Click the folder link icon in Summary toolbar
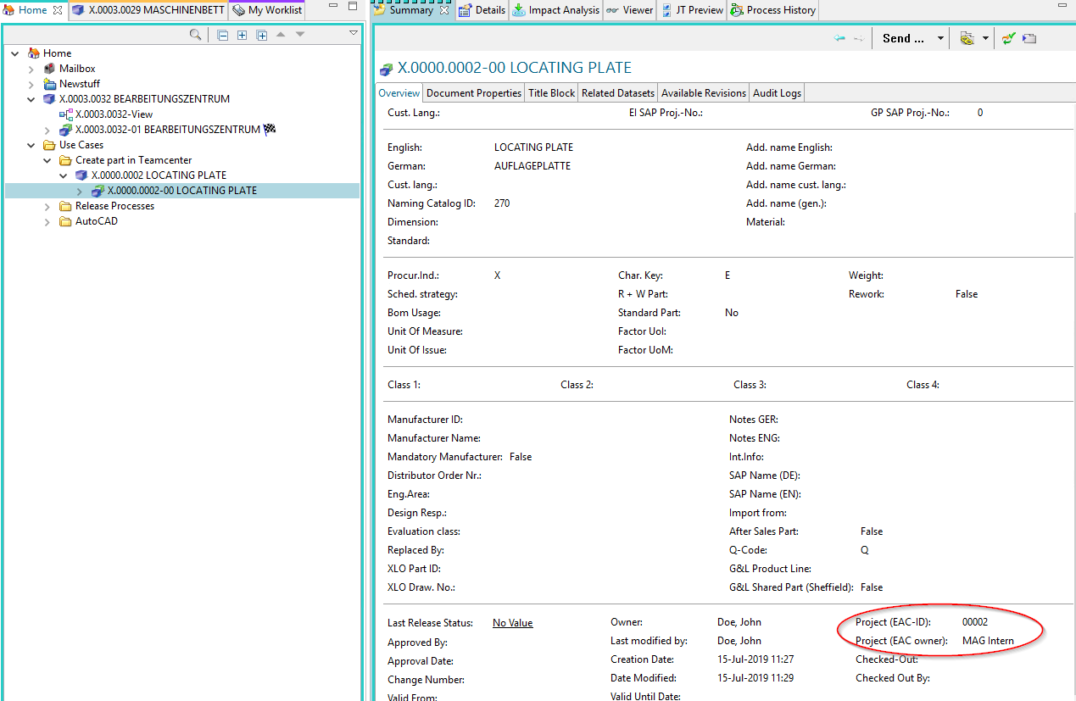 click(967, 38)
